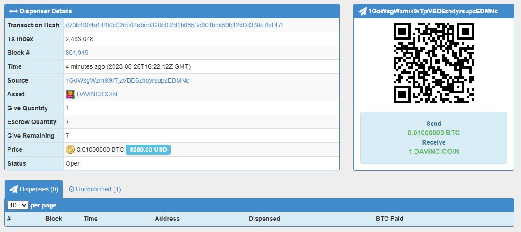Click the QR code image
Viewport: 521px width, 232px height.
(434, 62)
